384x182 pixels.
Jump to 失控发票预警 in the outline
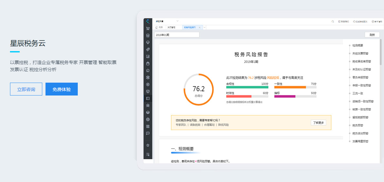tap(360, 53)
